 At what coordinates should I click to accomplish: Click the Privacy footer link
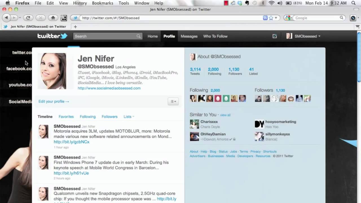tap(256, 151)
